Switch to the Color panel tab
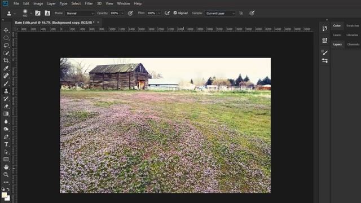Screen dimensions: 361x203 coord(337,25)
